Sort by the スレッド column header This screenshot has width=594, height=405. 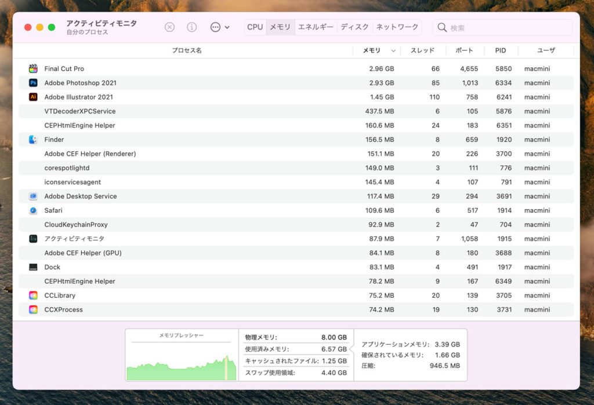(423, 50)
